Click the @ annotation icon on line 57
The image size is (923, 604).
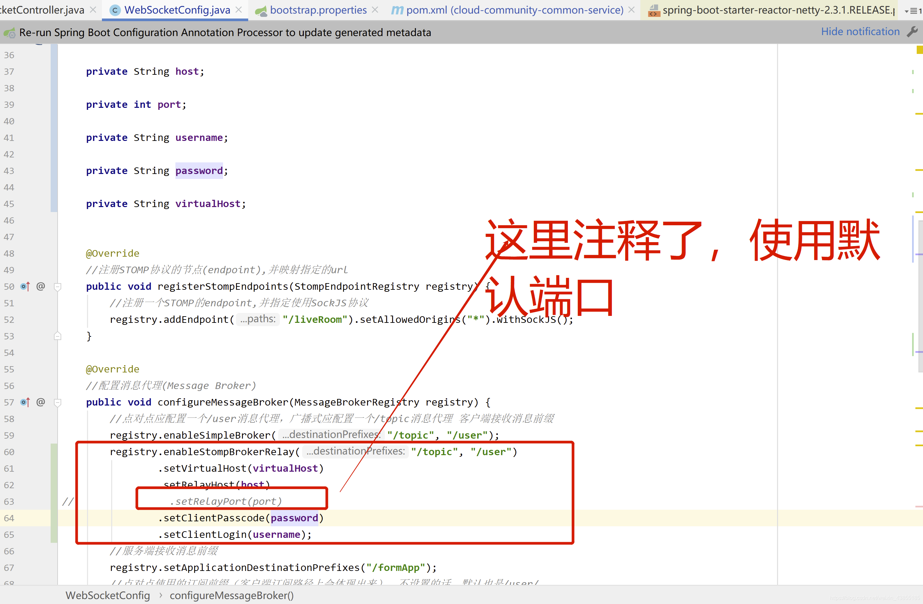(41, 402)
